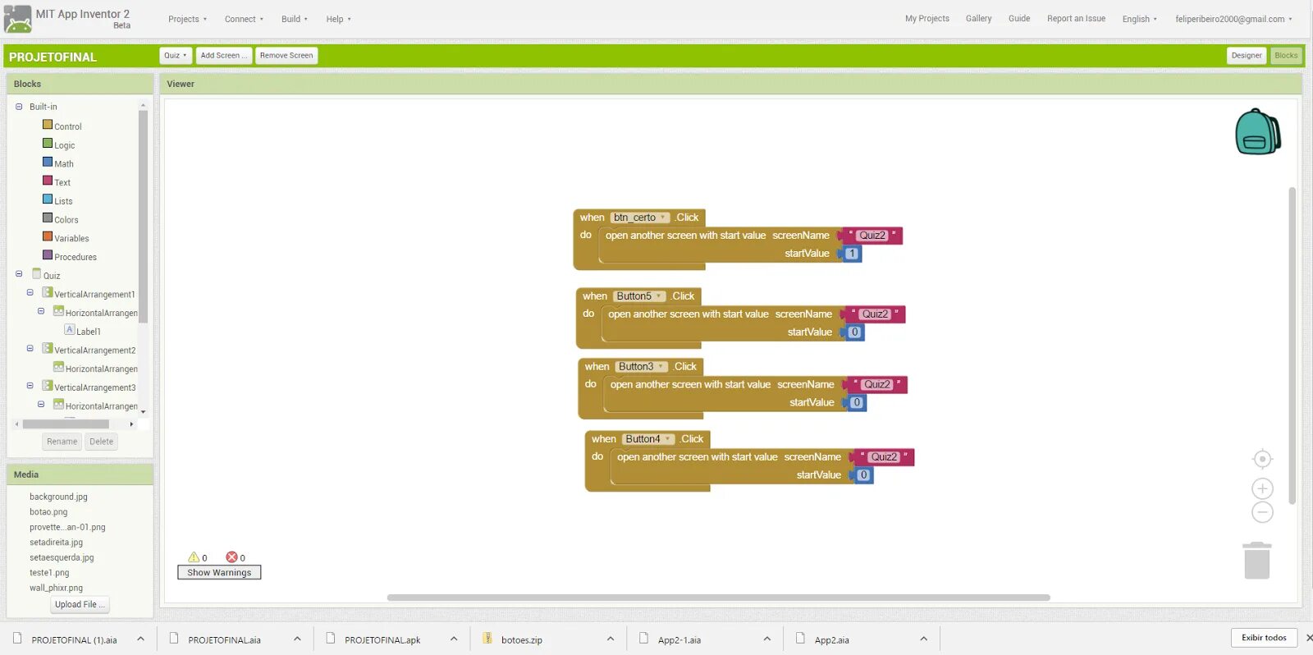Screen dimensions: 1313x655
Task: Open the btn_certo component dropdown in block
Action: pyautogui.click(x=640, y=218)
